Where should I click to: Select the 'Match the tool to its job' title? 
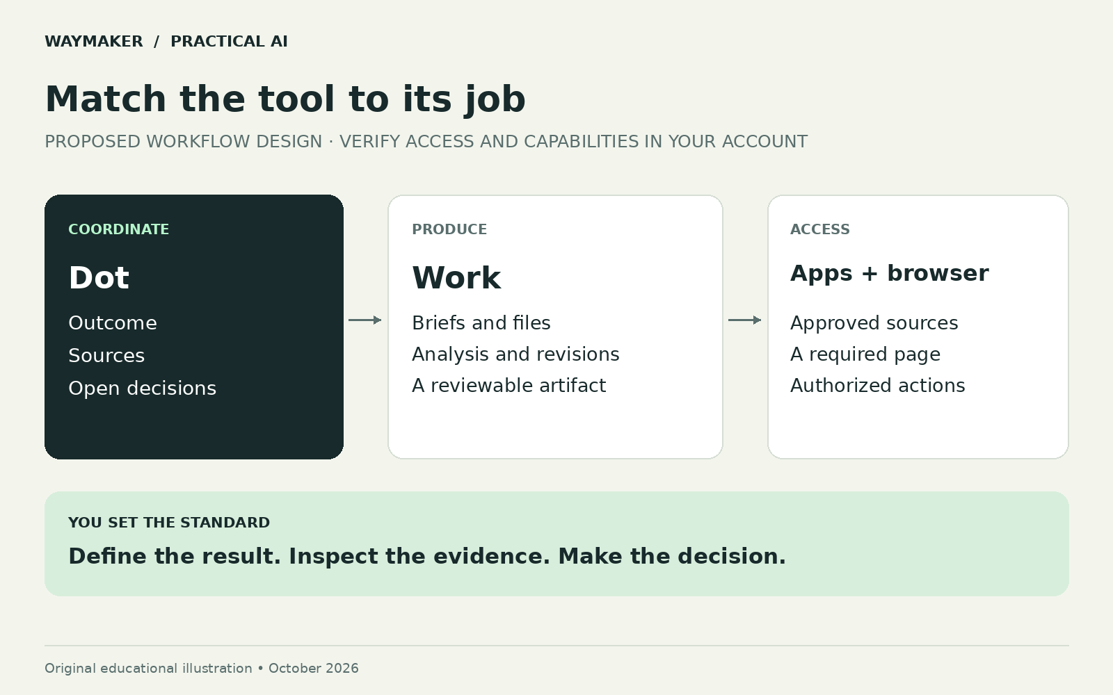point(285,99)
